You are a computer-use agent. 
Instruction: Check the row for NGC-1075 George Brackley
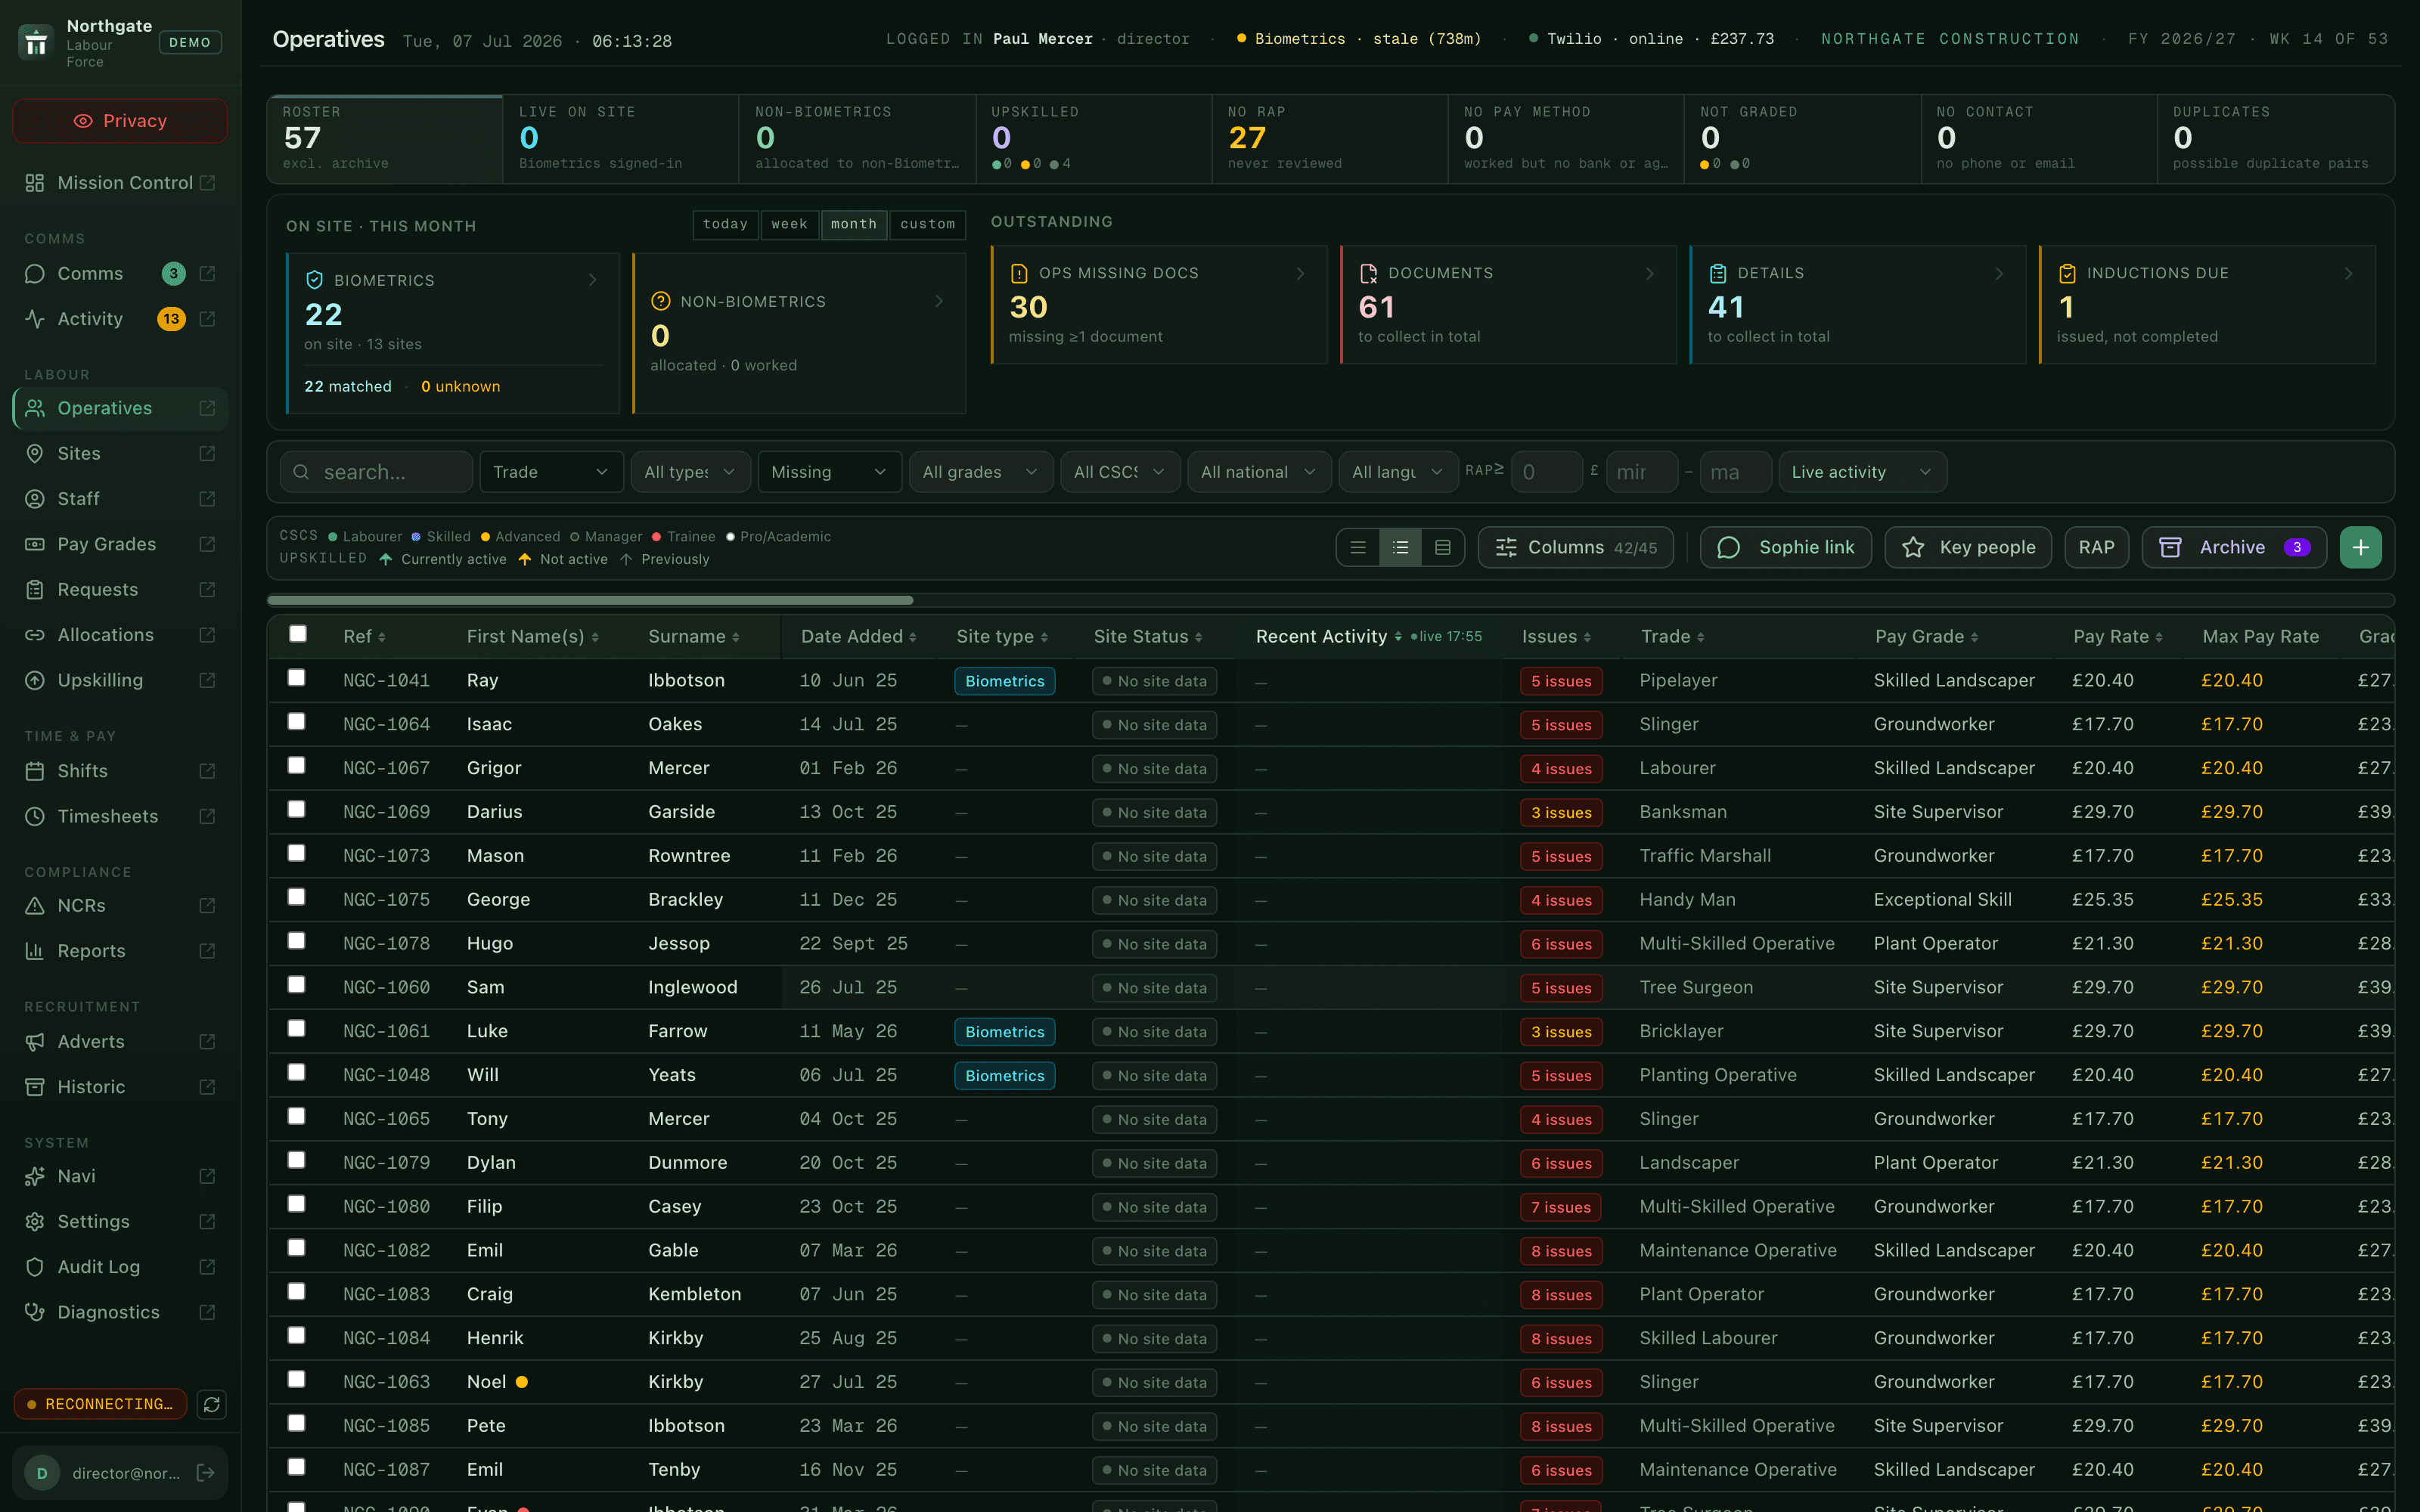296,897
